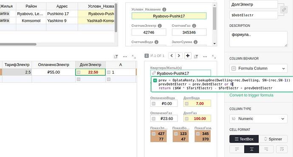Set right text alignment

point(266,149)
